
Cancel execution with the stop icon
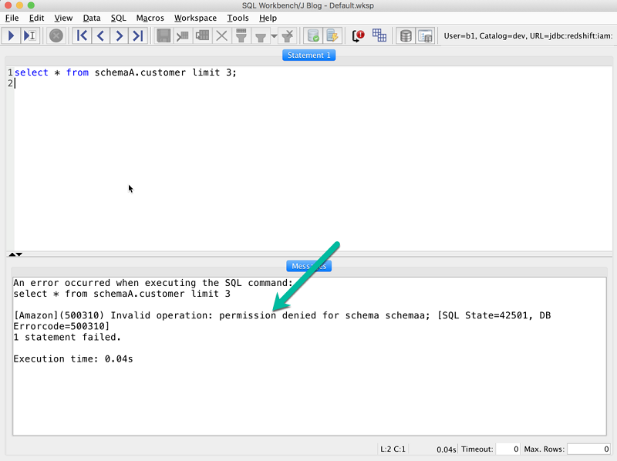pos(56,35)
